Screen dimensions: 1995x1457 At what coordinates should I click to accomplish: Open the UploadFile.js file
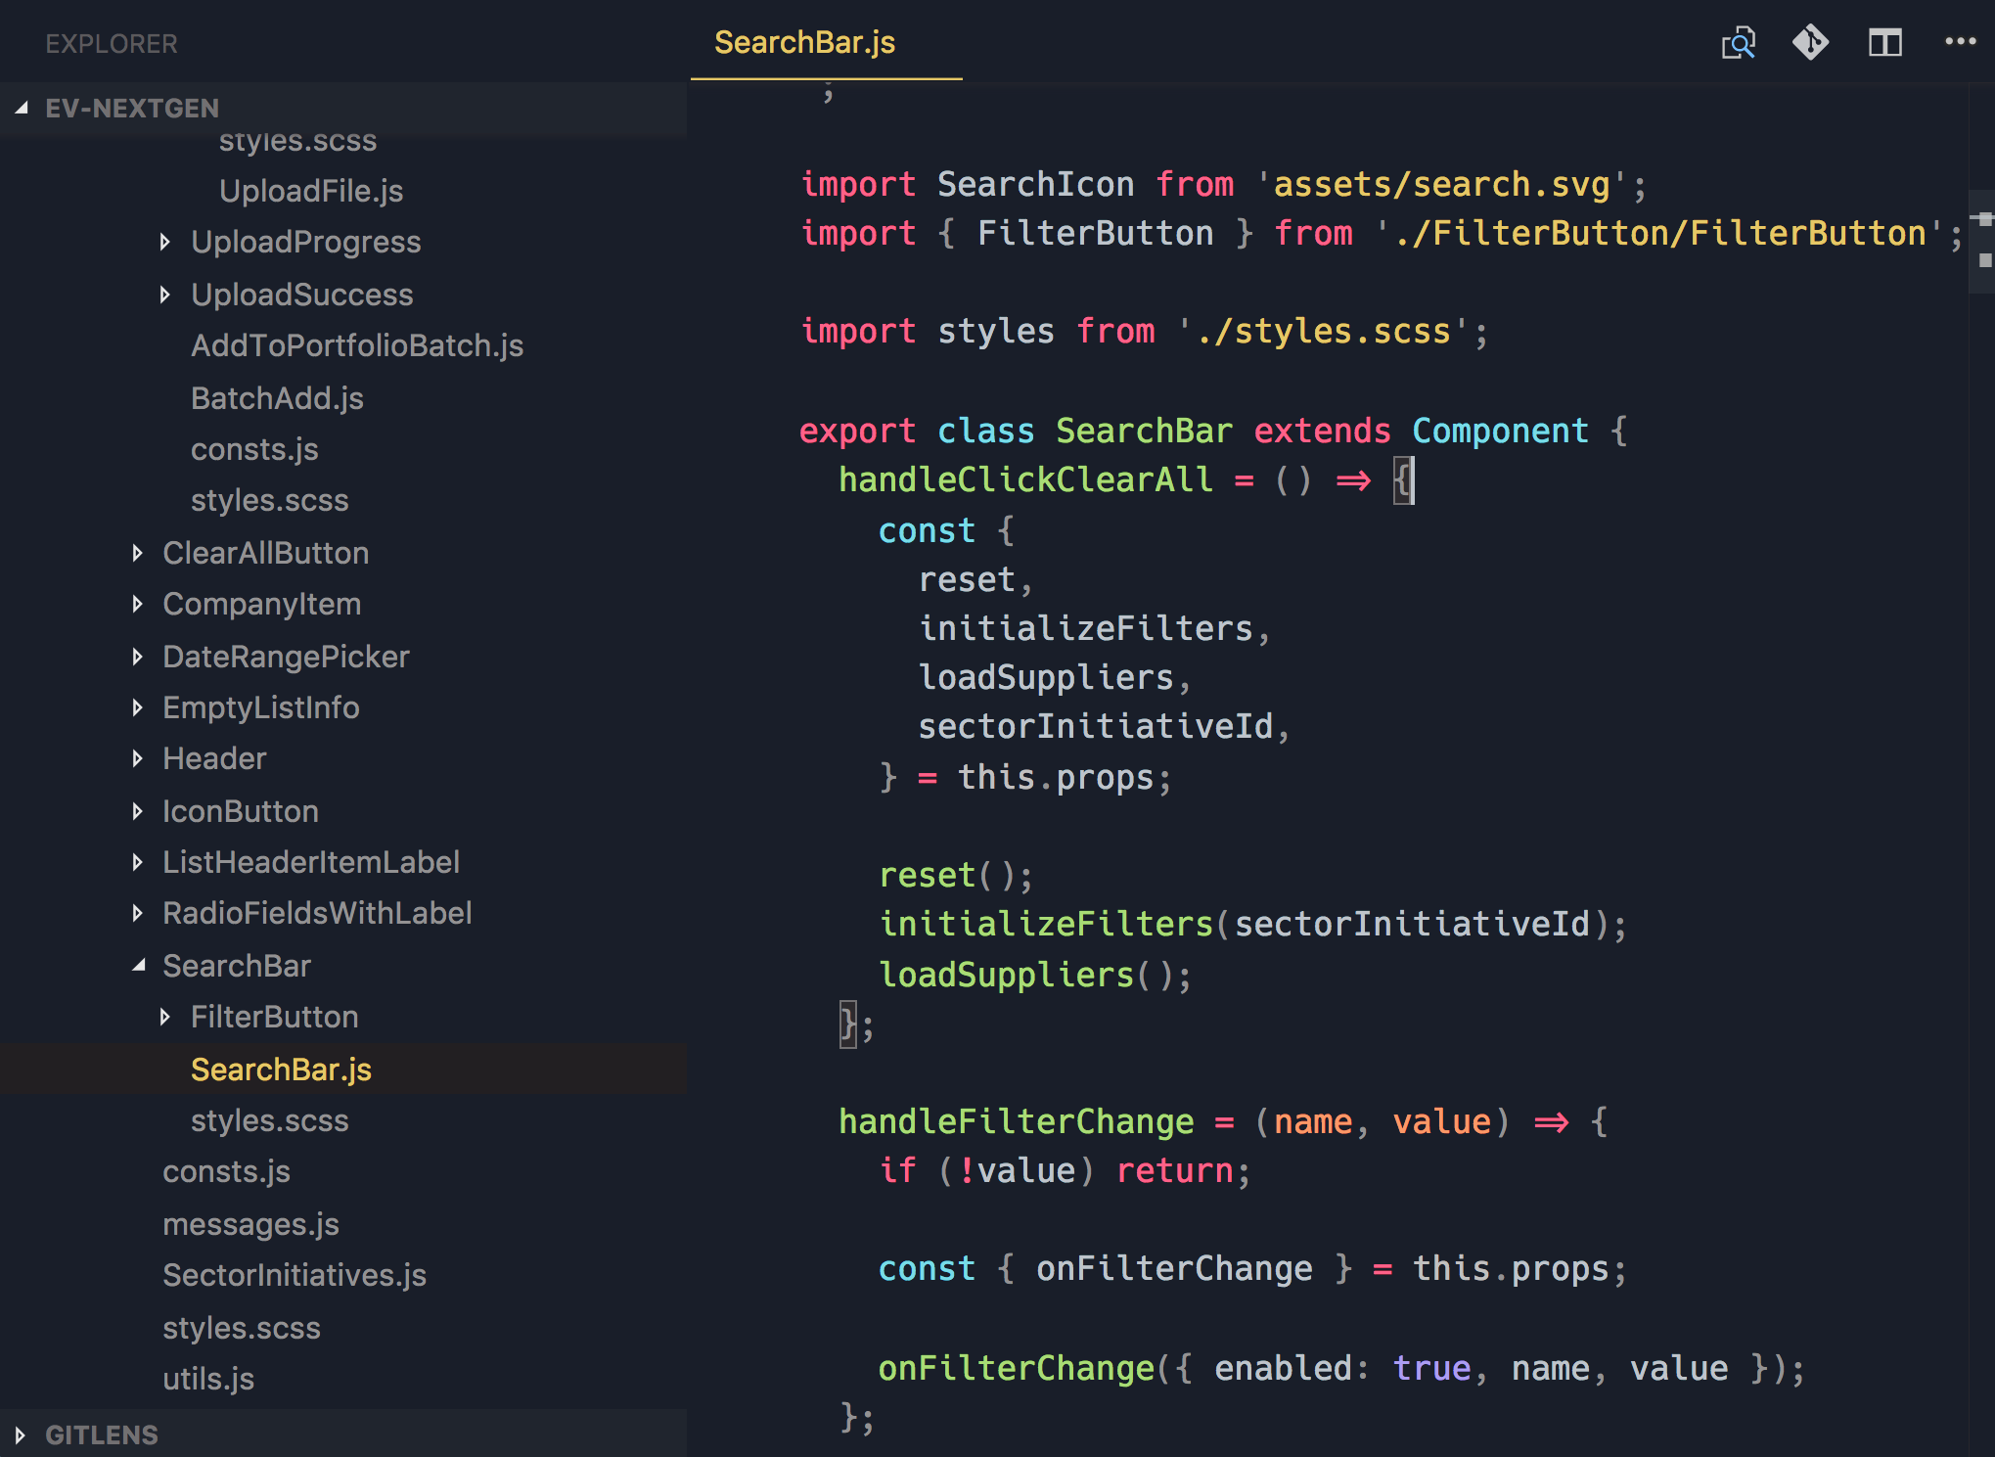pyautogui.click(x=310, y=191)
